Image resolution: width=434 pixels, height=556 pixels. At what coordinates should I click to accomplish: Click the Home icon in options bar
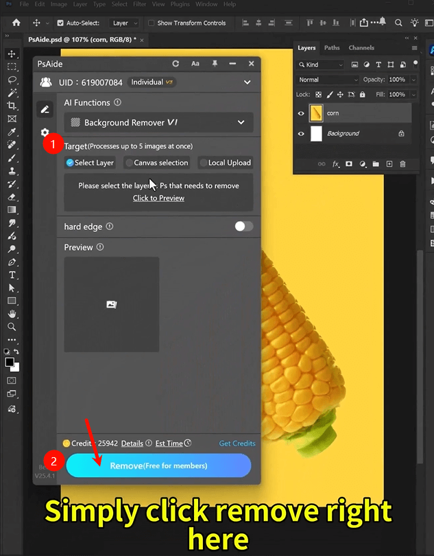pyautogui.click(x=16, y=23)
